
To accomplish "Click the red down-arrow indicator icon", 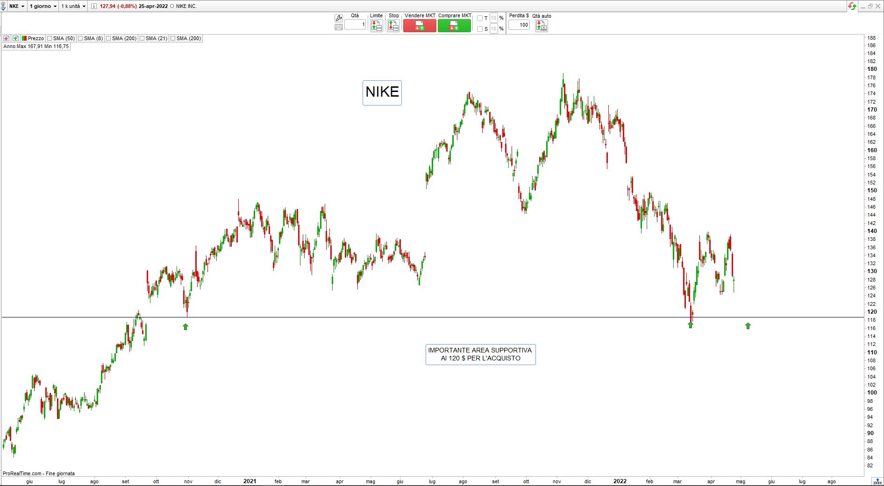I will 7,38.
